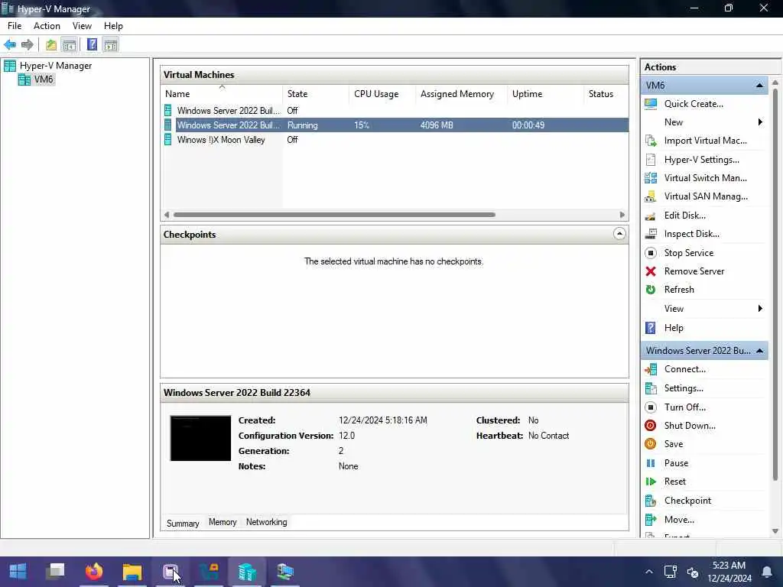Switch to the Summary tab
Image resolution: width=783 pixels, height=587 pixels.
(183, 523)
